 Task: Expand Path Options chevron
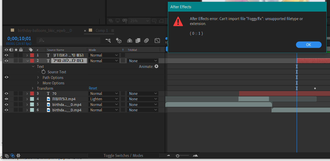coord(38,77)
